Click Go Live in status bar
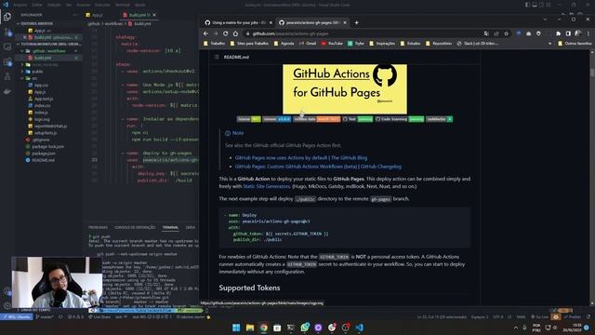 (539, 316)
